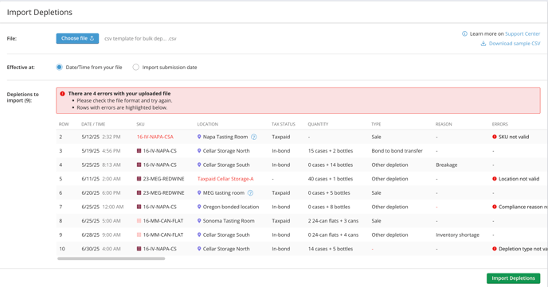Click location pin for Oregon bonded location

tap(199, 207)
